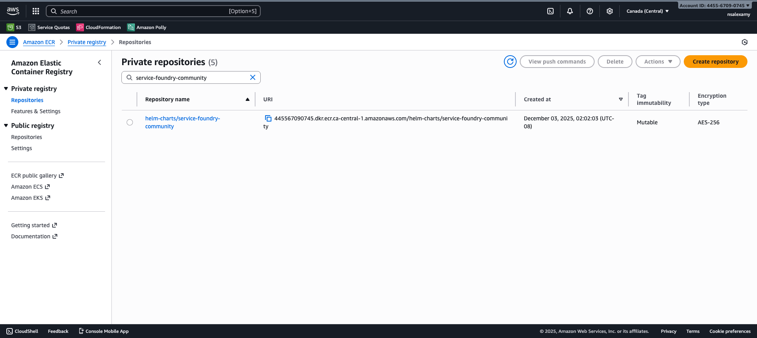
Task: Go to Private registry Repositories
Action: point(27,100)
